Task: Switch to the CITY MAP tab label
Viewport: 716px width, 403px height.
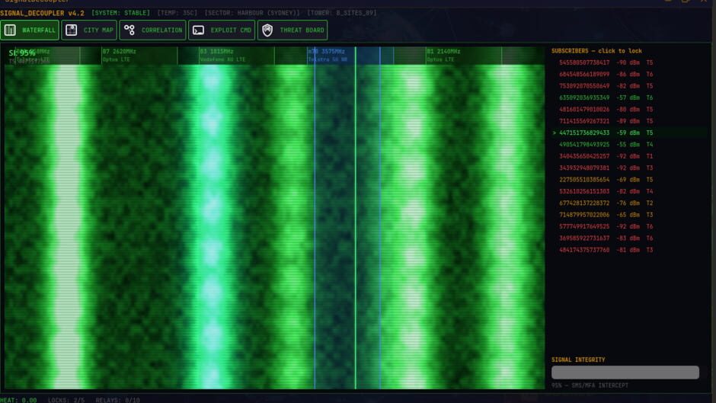Action: click(x=98, y=30)
